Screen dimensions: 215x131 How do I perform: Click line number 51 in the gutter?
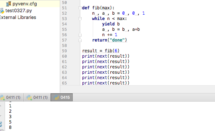tap(64, 8)
